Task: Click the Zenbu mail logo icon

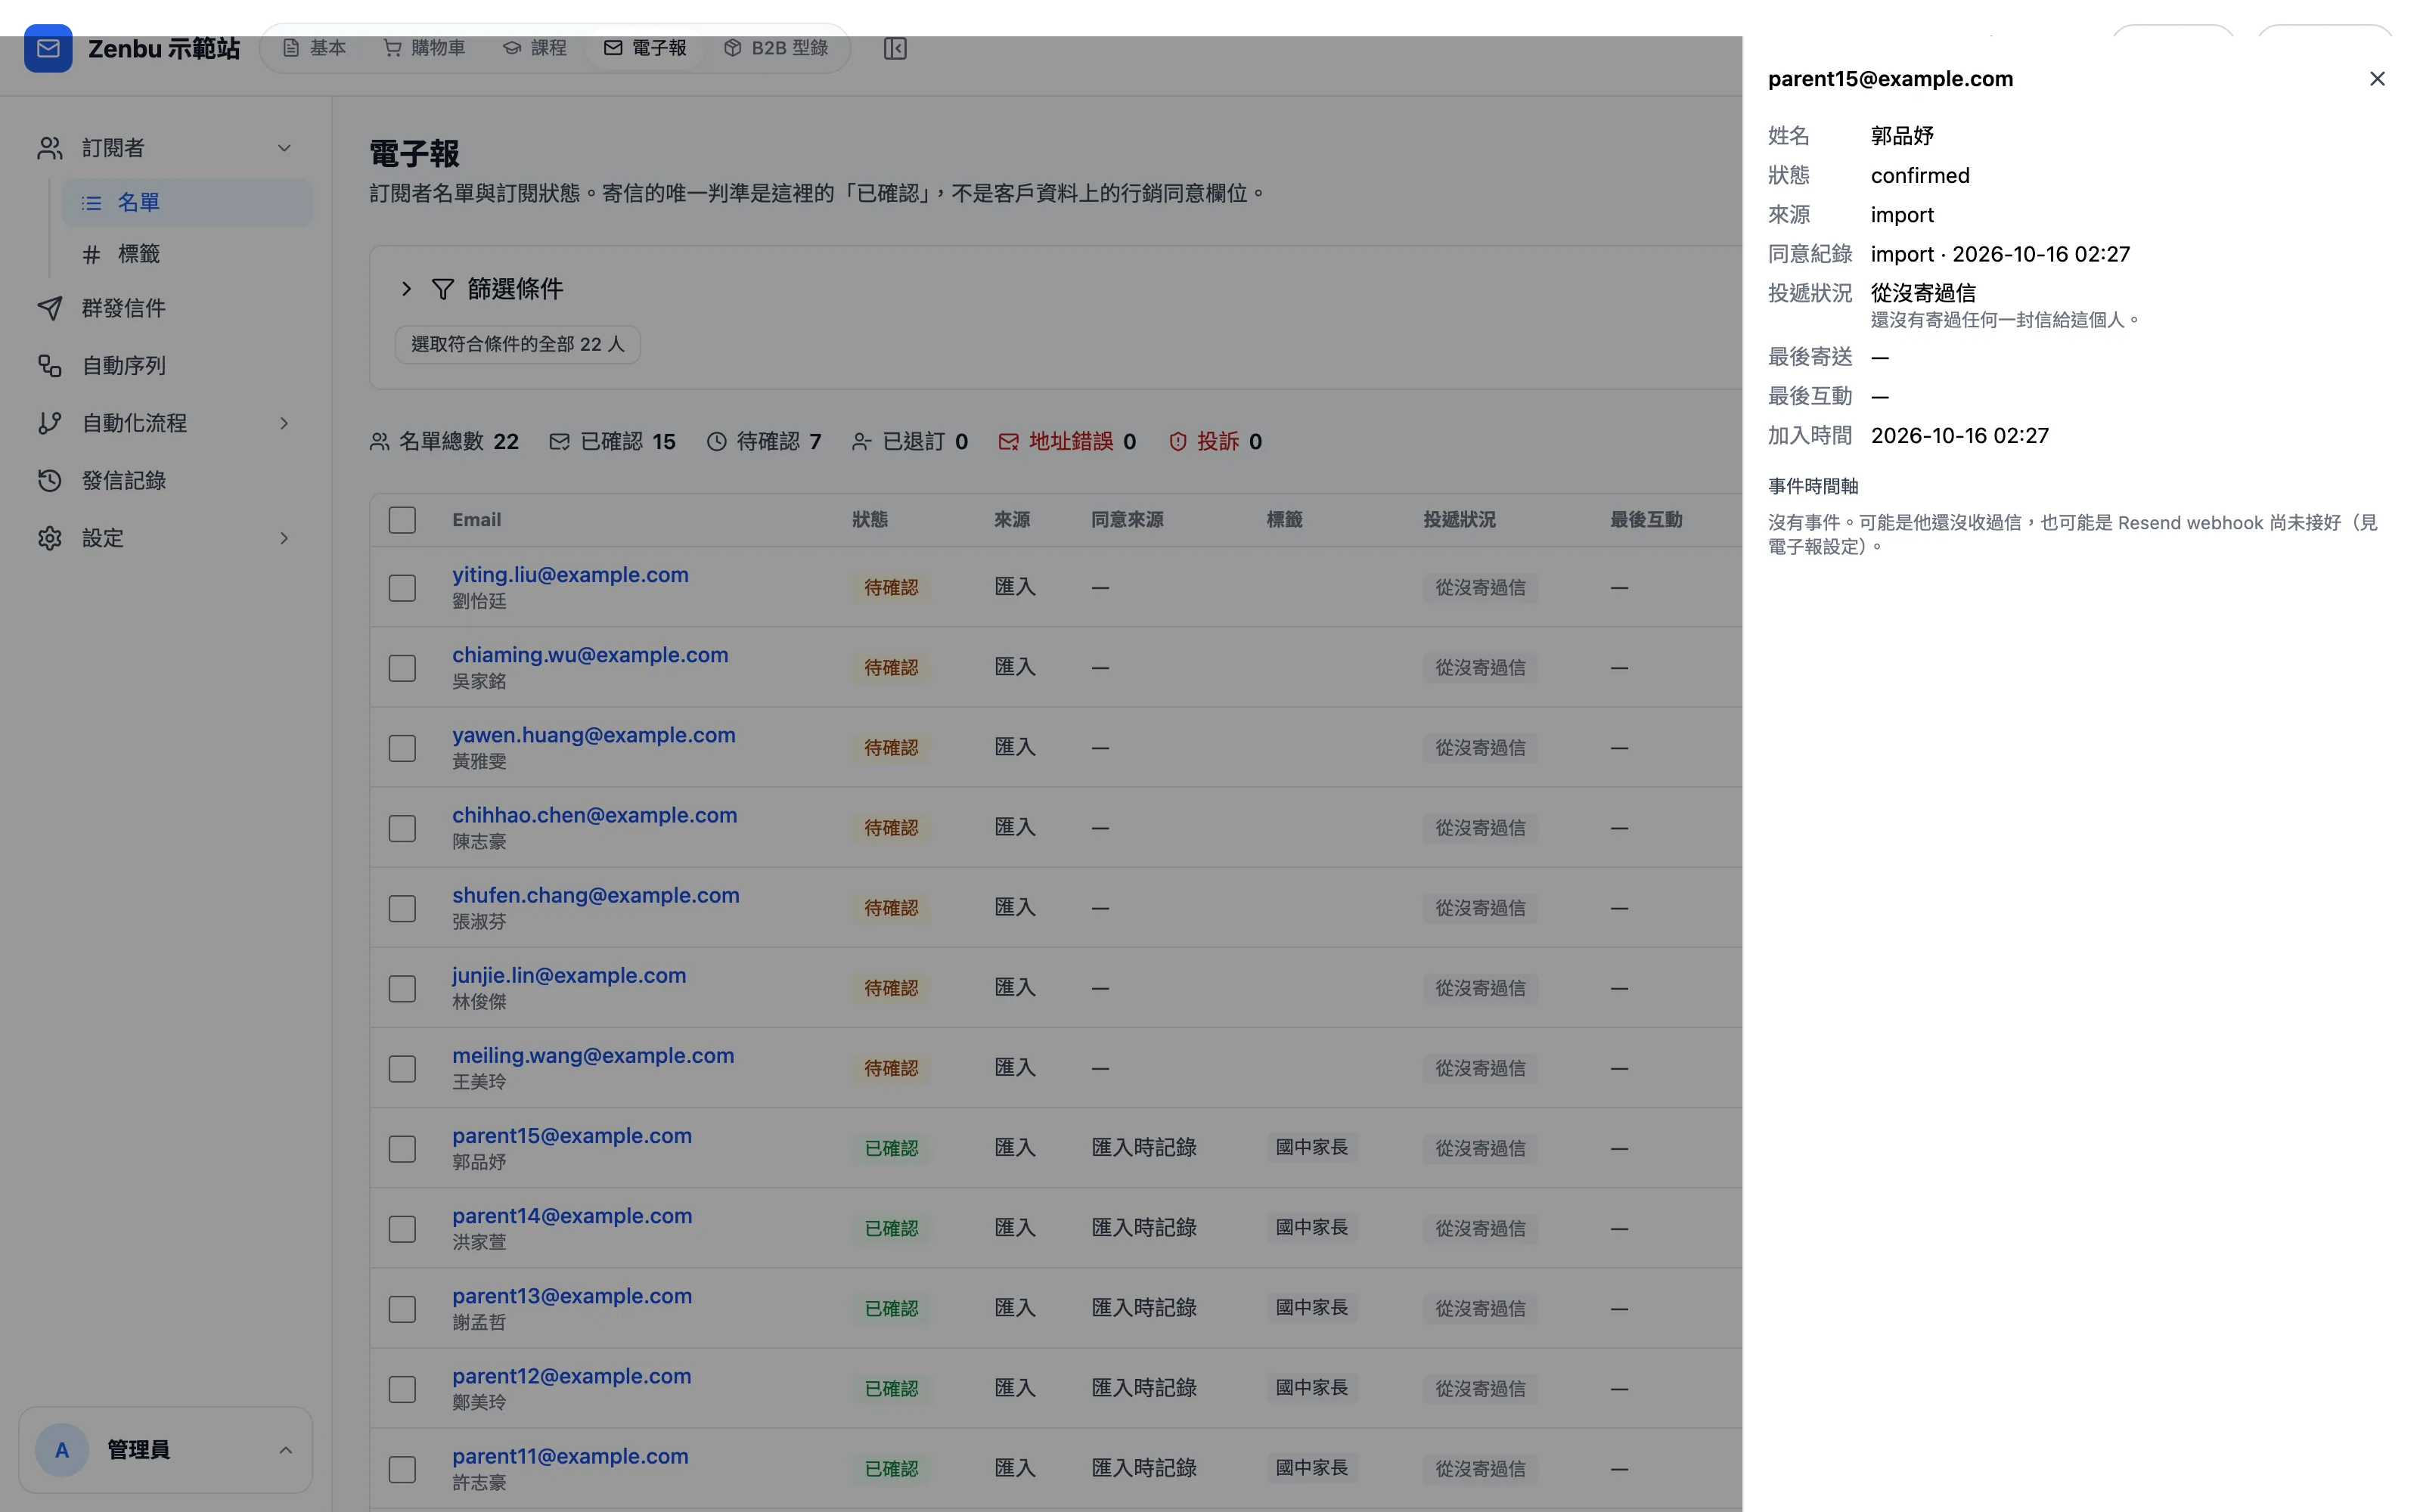Action: click(x=48, y=48)
